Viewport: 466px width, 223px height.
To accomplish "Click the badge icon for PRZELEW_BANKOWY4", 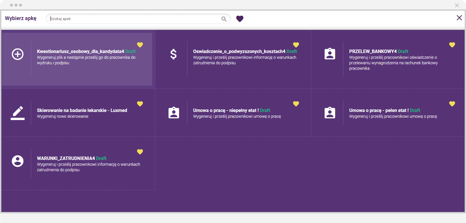I will [x=330, y=54].
